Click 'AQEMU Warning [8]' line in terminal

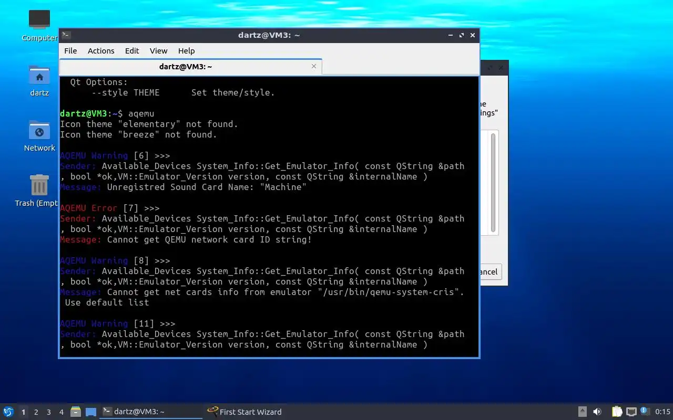pyautogui.click(x=115, y=260)
